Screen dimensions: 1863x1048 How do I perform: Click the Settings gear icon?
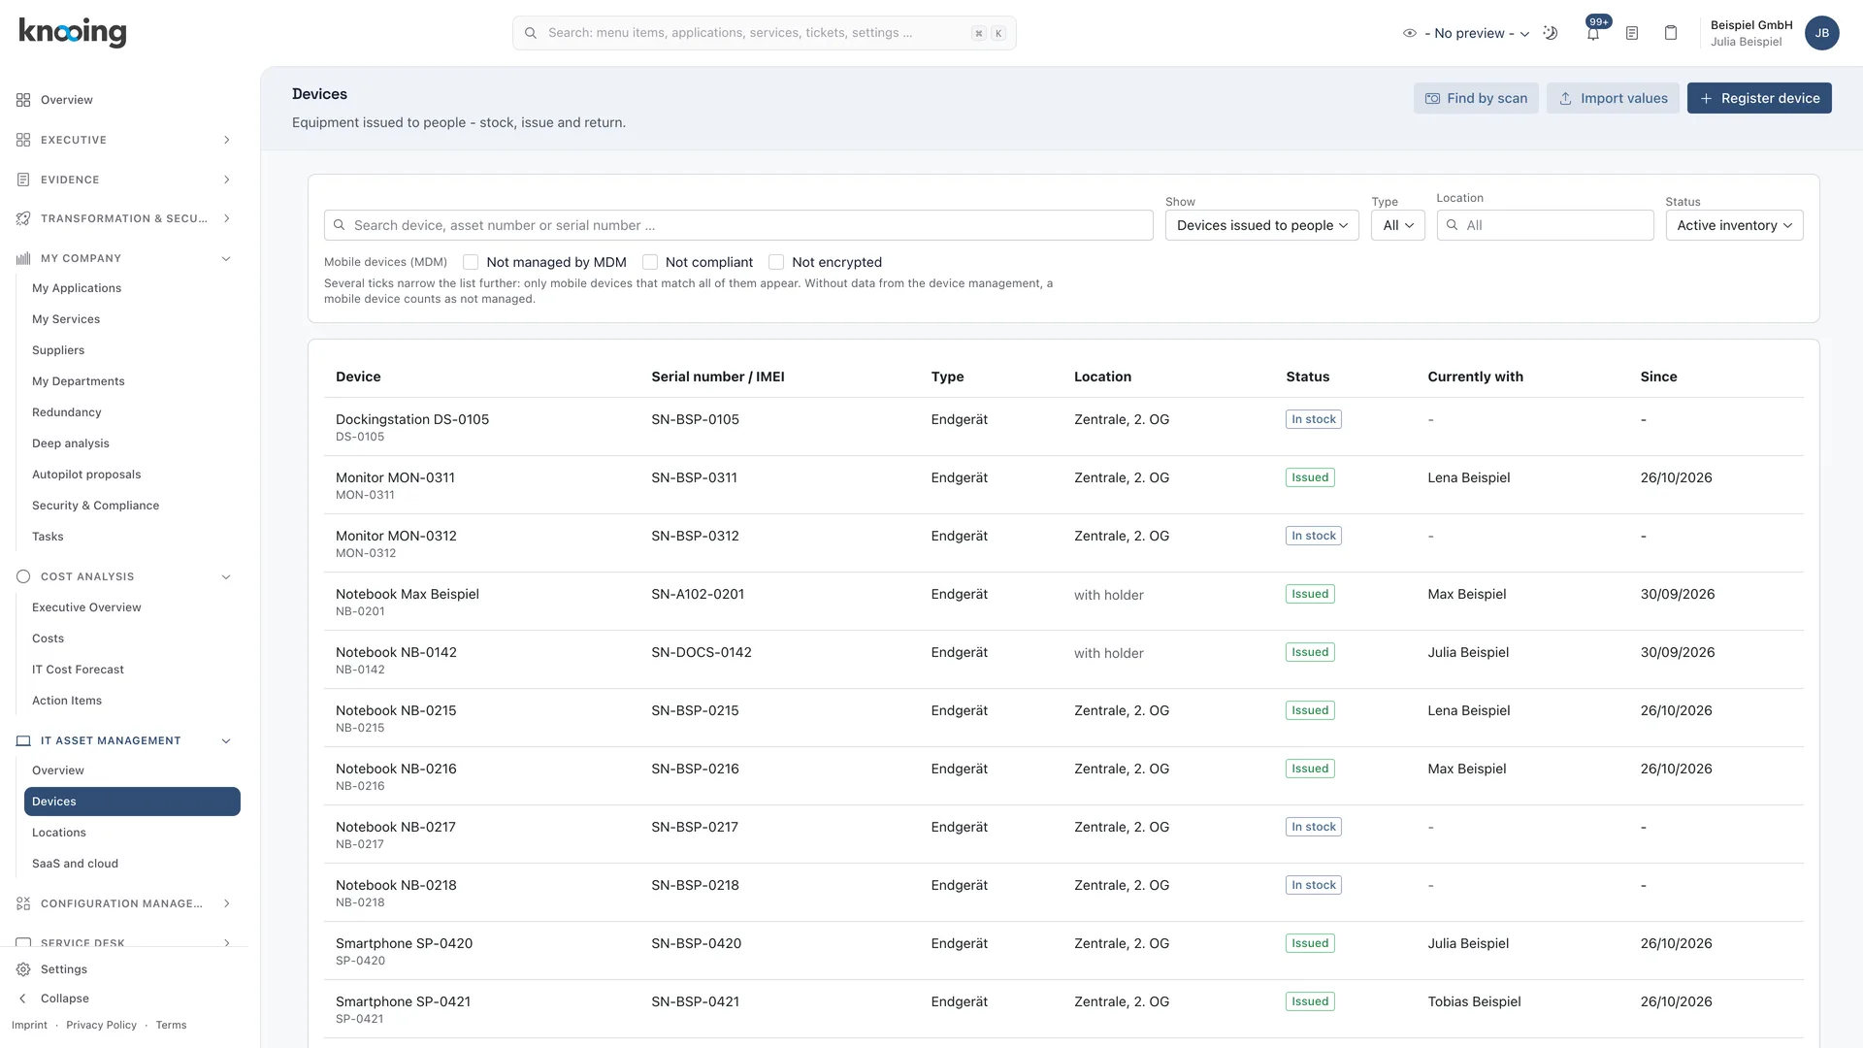[x=23, y=969]
